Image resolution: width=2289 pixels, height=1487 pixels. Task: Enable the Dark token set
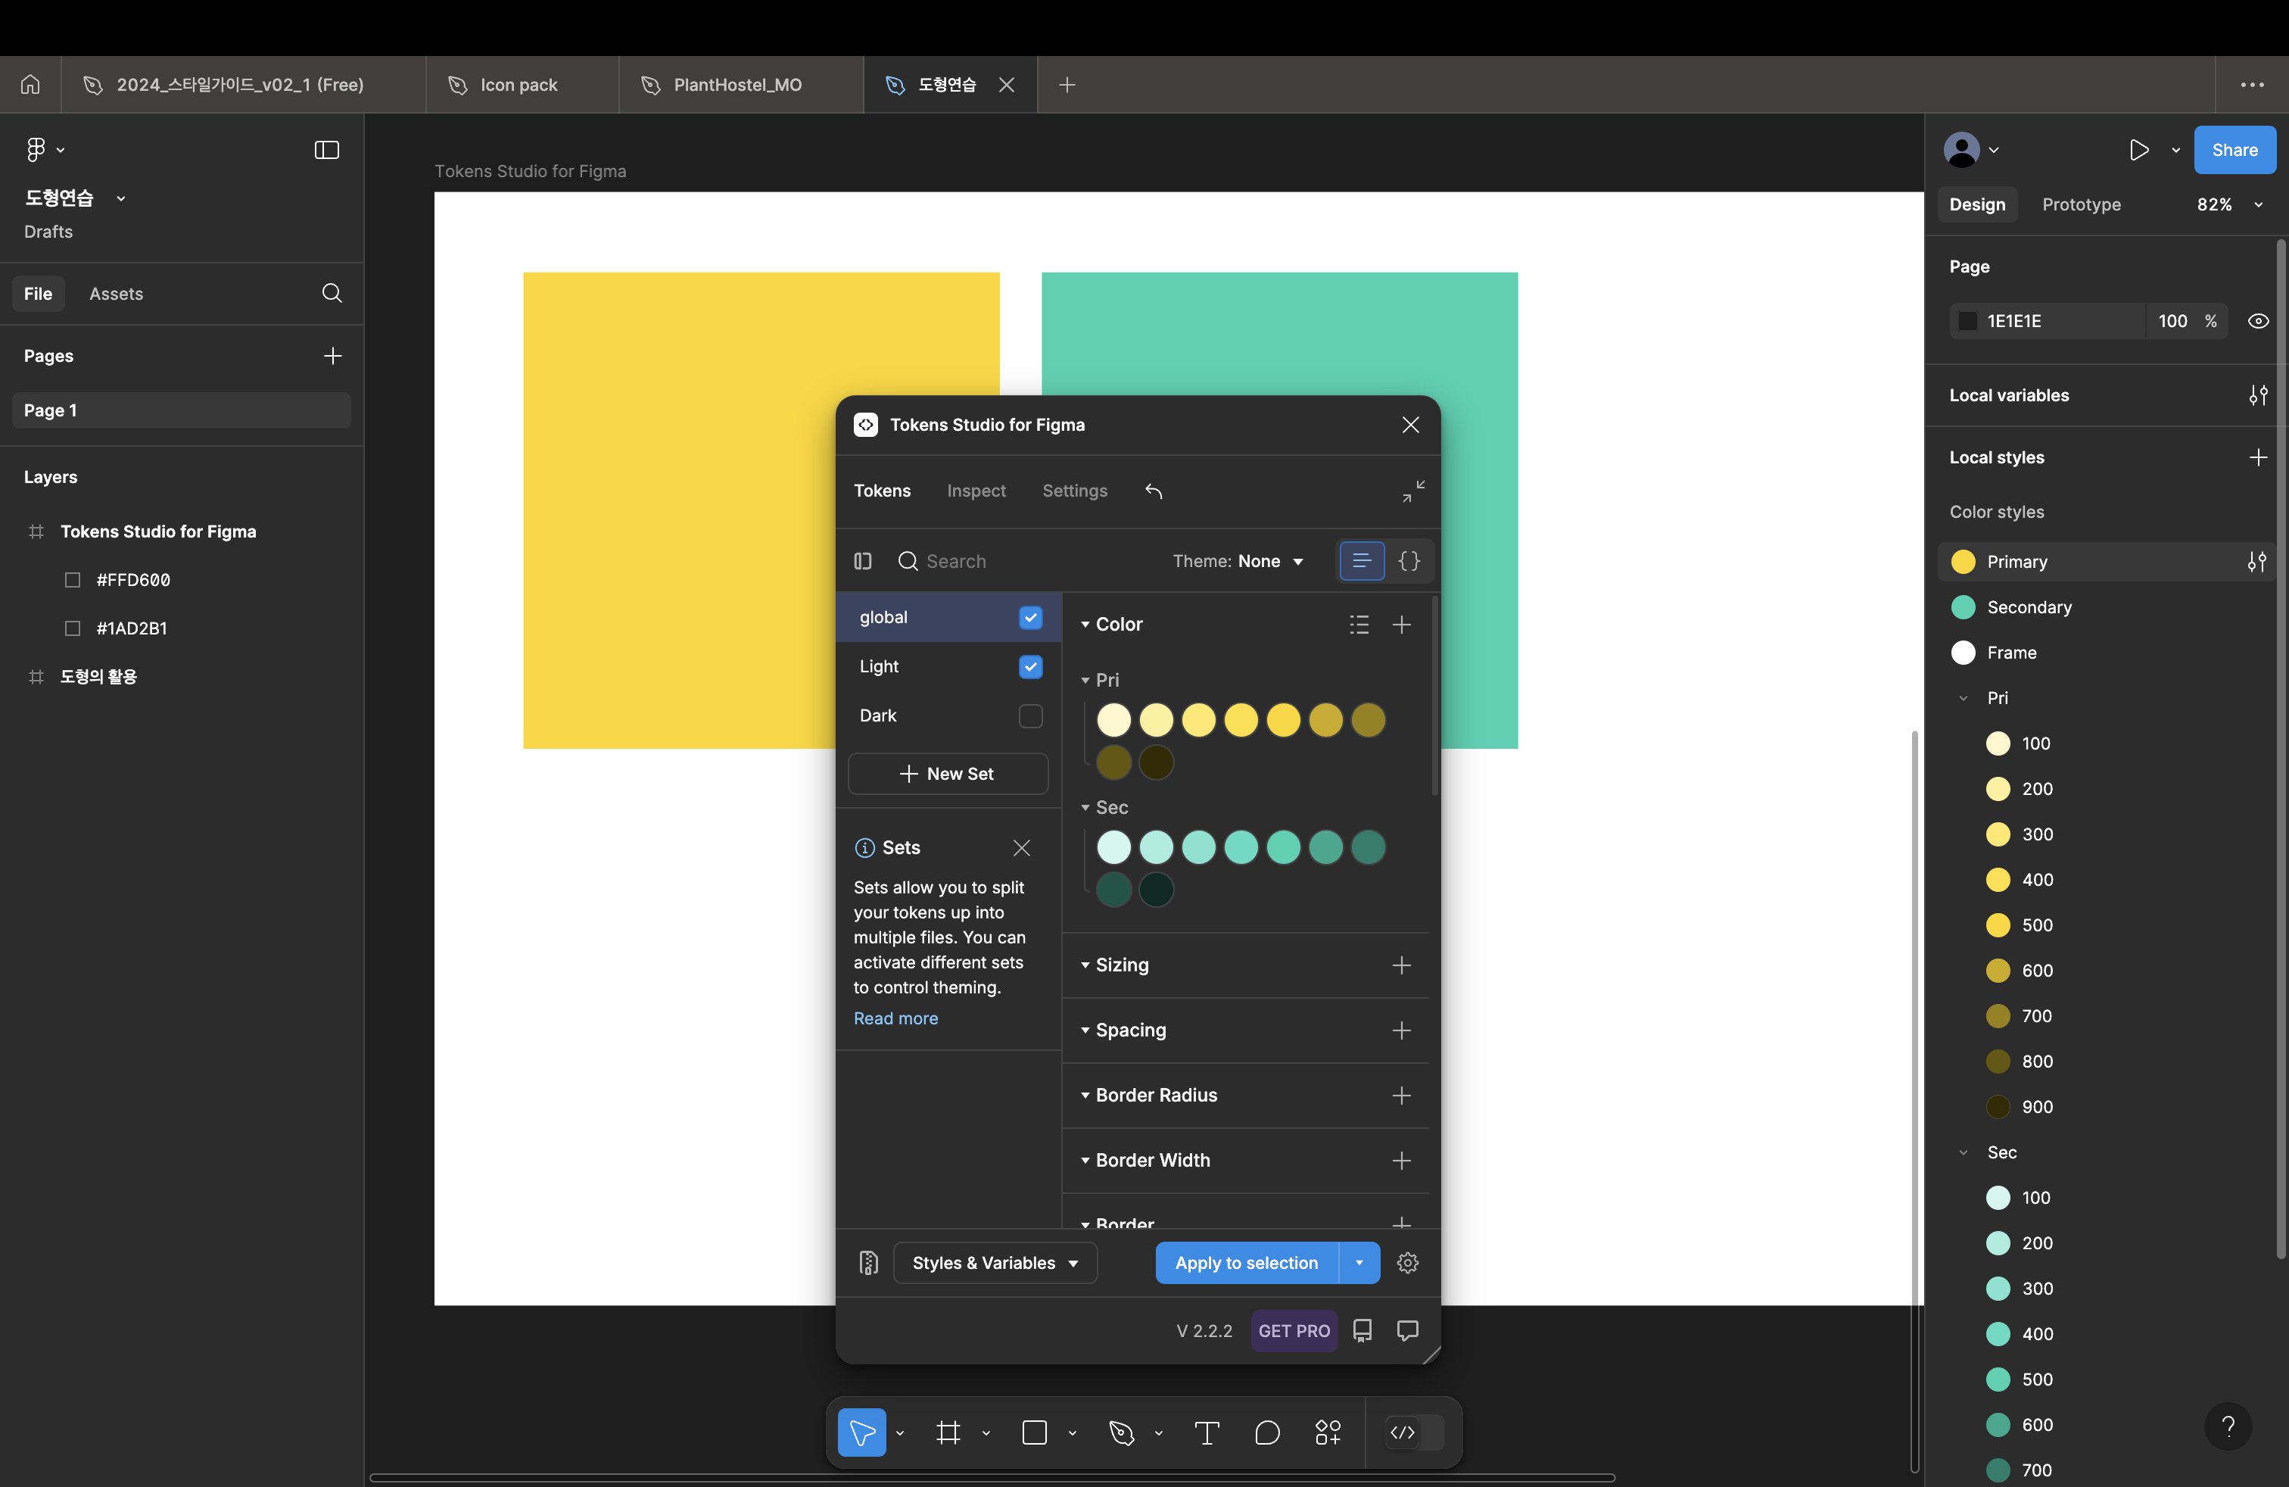point(1031,715)
